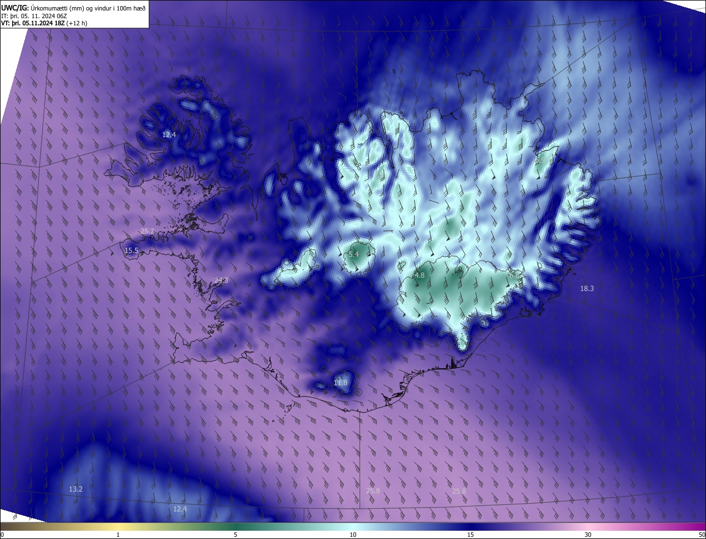This screenshot has width=706, height=539.
Task: Click the 12.4 value beside the 13.2 label
Action: click(180, 509)
